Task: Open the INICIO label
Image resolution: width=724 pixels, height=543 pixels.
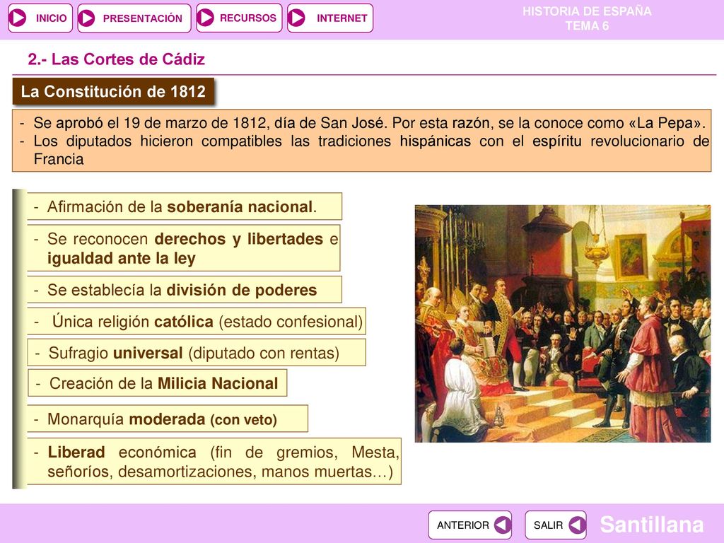Action: click(x=51, y=18)
